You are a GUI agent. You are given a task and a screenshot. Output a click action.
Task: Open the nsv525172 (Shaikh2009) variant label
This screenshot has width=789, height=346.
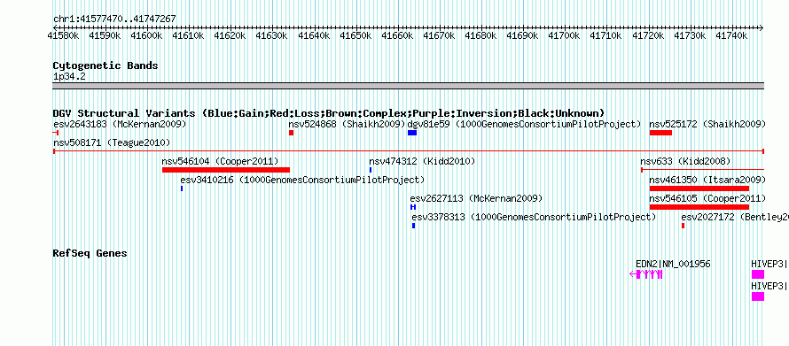pos(707,124)
